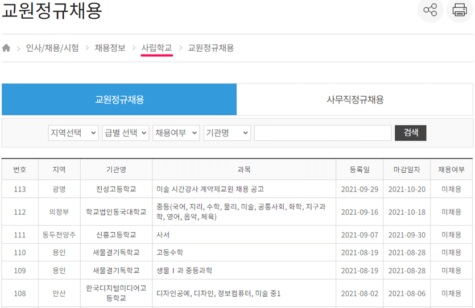Click number 111 cell
This screenshot has width=475, height=308.
tap(20, 235)
